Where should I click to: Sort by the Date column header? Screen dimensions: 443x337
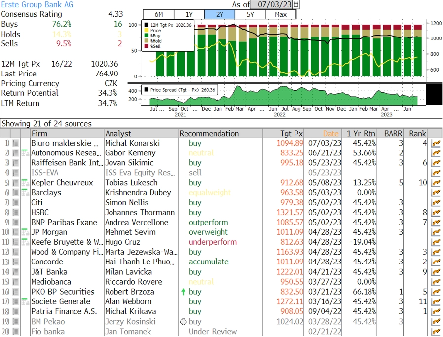click(323, 133)
